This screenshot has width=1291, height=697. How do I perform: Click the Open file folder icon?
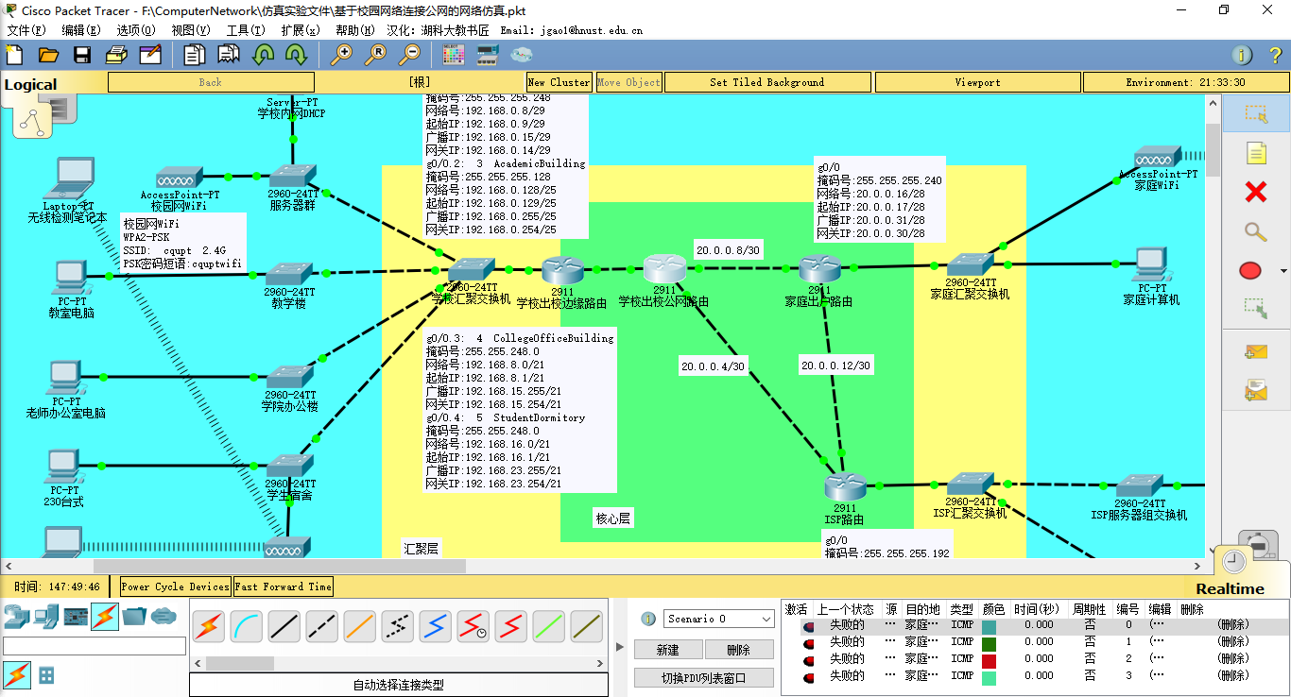click(49, 55)
